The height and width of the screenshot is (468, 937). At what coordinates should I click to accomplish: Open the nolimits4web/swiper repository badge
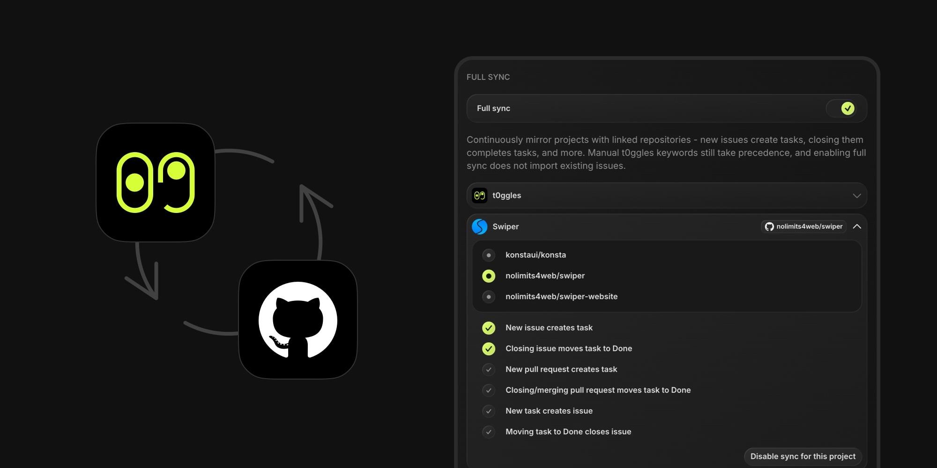pyautogui.click(x=804, y=227)
